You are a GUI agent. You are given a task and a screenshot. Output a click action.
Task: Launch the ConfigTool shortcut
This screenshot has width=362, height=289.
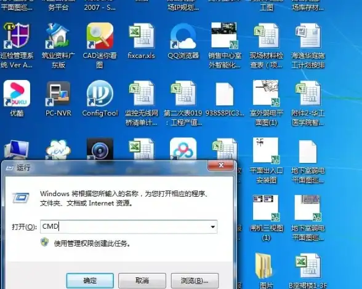point(100,93)
